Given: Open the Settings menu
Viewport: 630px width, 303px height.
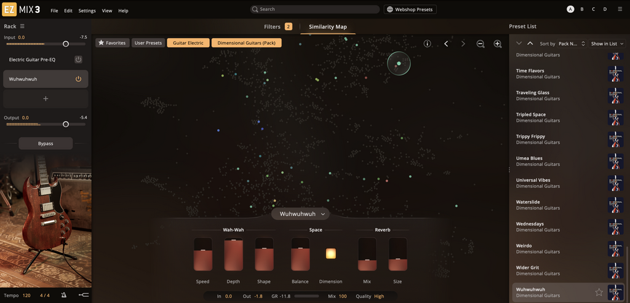Looking at the screenshot, I should (x=87, y=11).
